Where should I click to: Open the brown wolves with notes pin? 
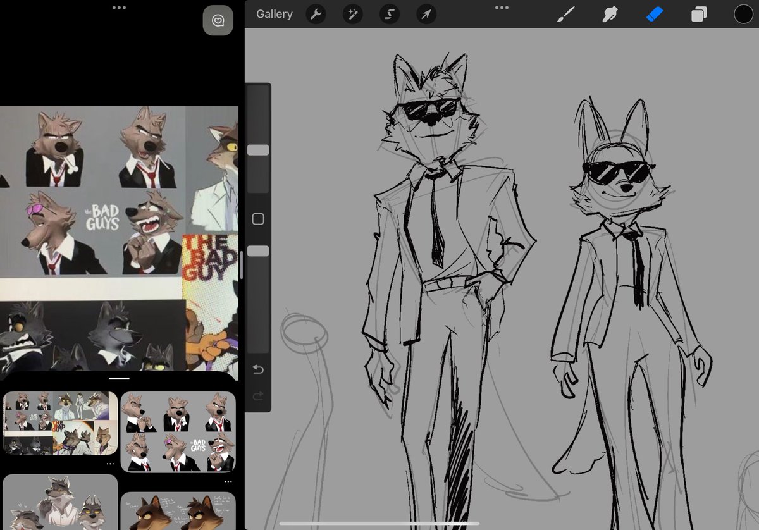pyautogui.click(x=178, y=511)
